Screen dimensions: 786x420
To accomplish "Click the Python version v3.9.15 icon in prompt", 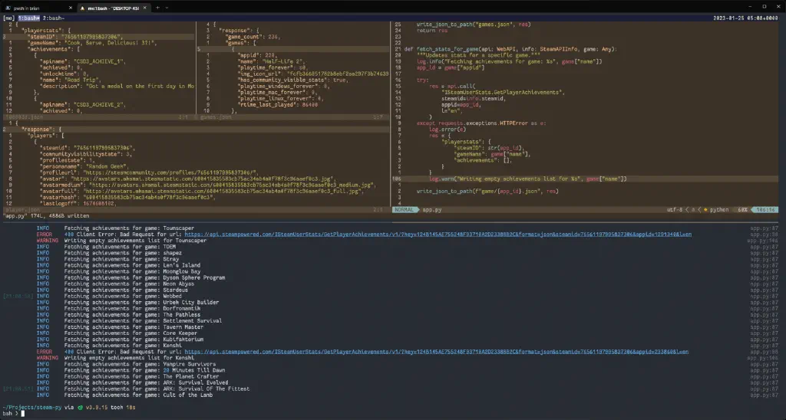I will (80, 408).
